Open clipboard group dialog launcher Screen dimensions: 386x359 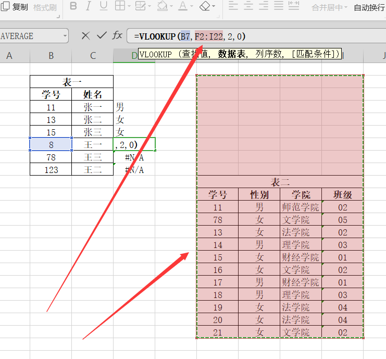click(58, 17)
